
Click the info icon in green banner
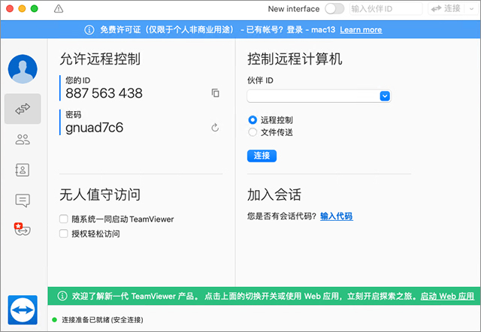pyautogui.click(x=62, y=296)
